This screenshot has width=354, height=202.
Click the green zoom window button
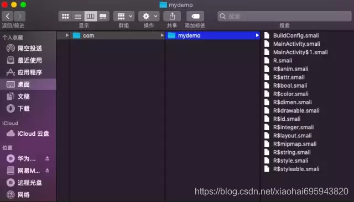coord(23,4)
